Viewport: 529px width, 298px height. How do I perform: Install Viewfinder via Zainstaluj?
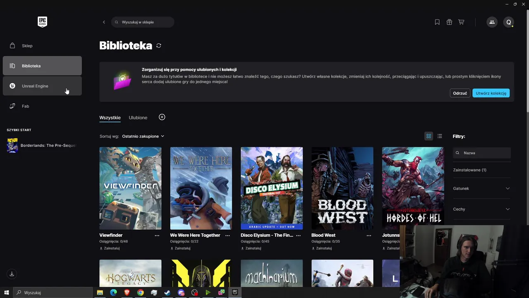(110, 248)
